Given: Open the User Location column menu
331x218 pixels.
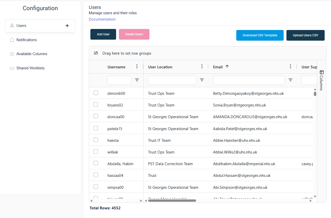Looking at the screenshot, I should (202, 67).
